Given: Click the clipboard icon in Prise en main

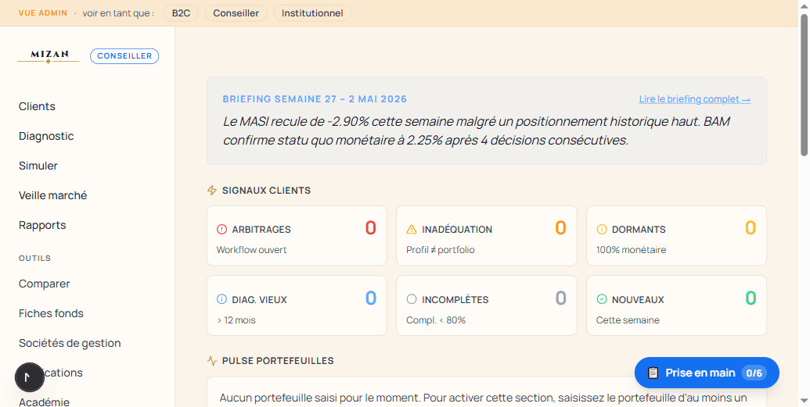Looking at the screenshot, I should pos(653,373).
